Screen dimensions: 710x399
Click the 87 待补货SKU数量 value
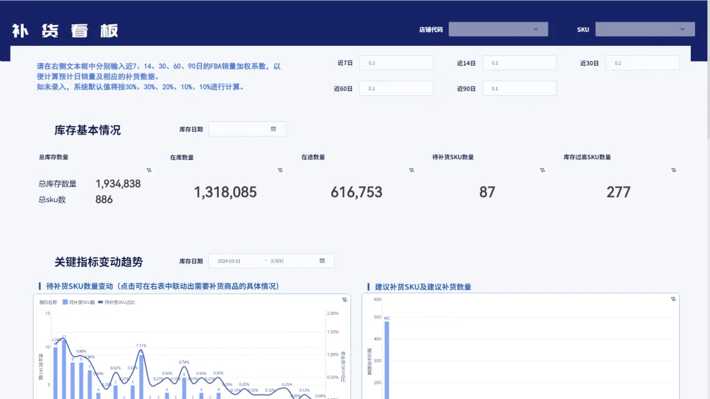487,192
